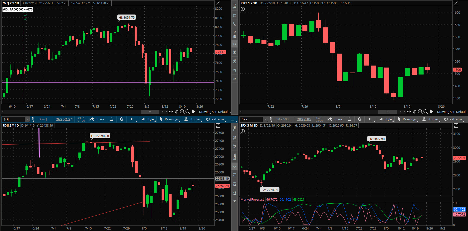Open the flask edit studies icon for SPX
The height and width of the screenshot is (231, 468).
(350, 119)
